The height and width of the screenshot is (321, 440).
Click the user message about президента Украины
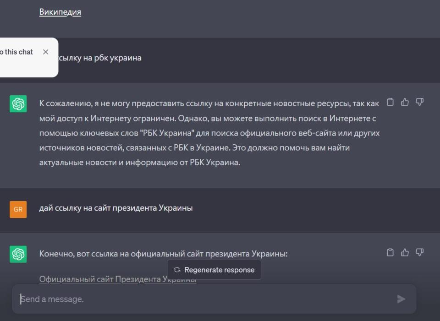116,208
